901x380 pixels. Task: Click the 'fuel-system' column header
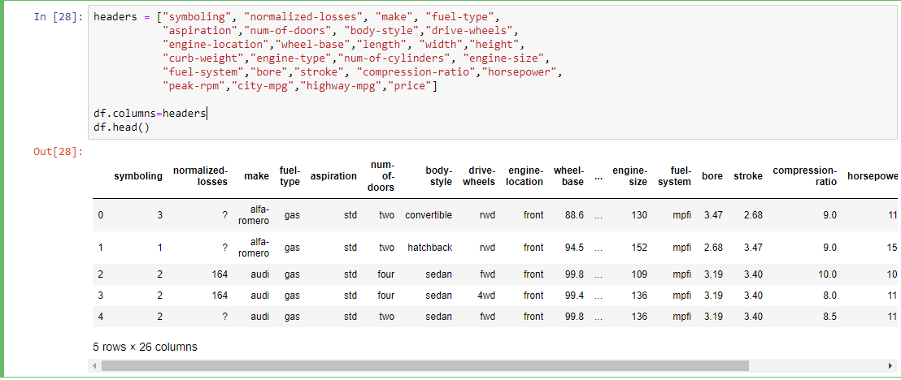tap(676, 176)
